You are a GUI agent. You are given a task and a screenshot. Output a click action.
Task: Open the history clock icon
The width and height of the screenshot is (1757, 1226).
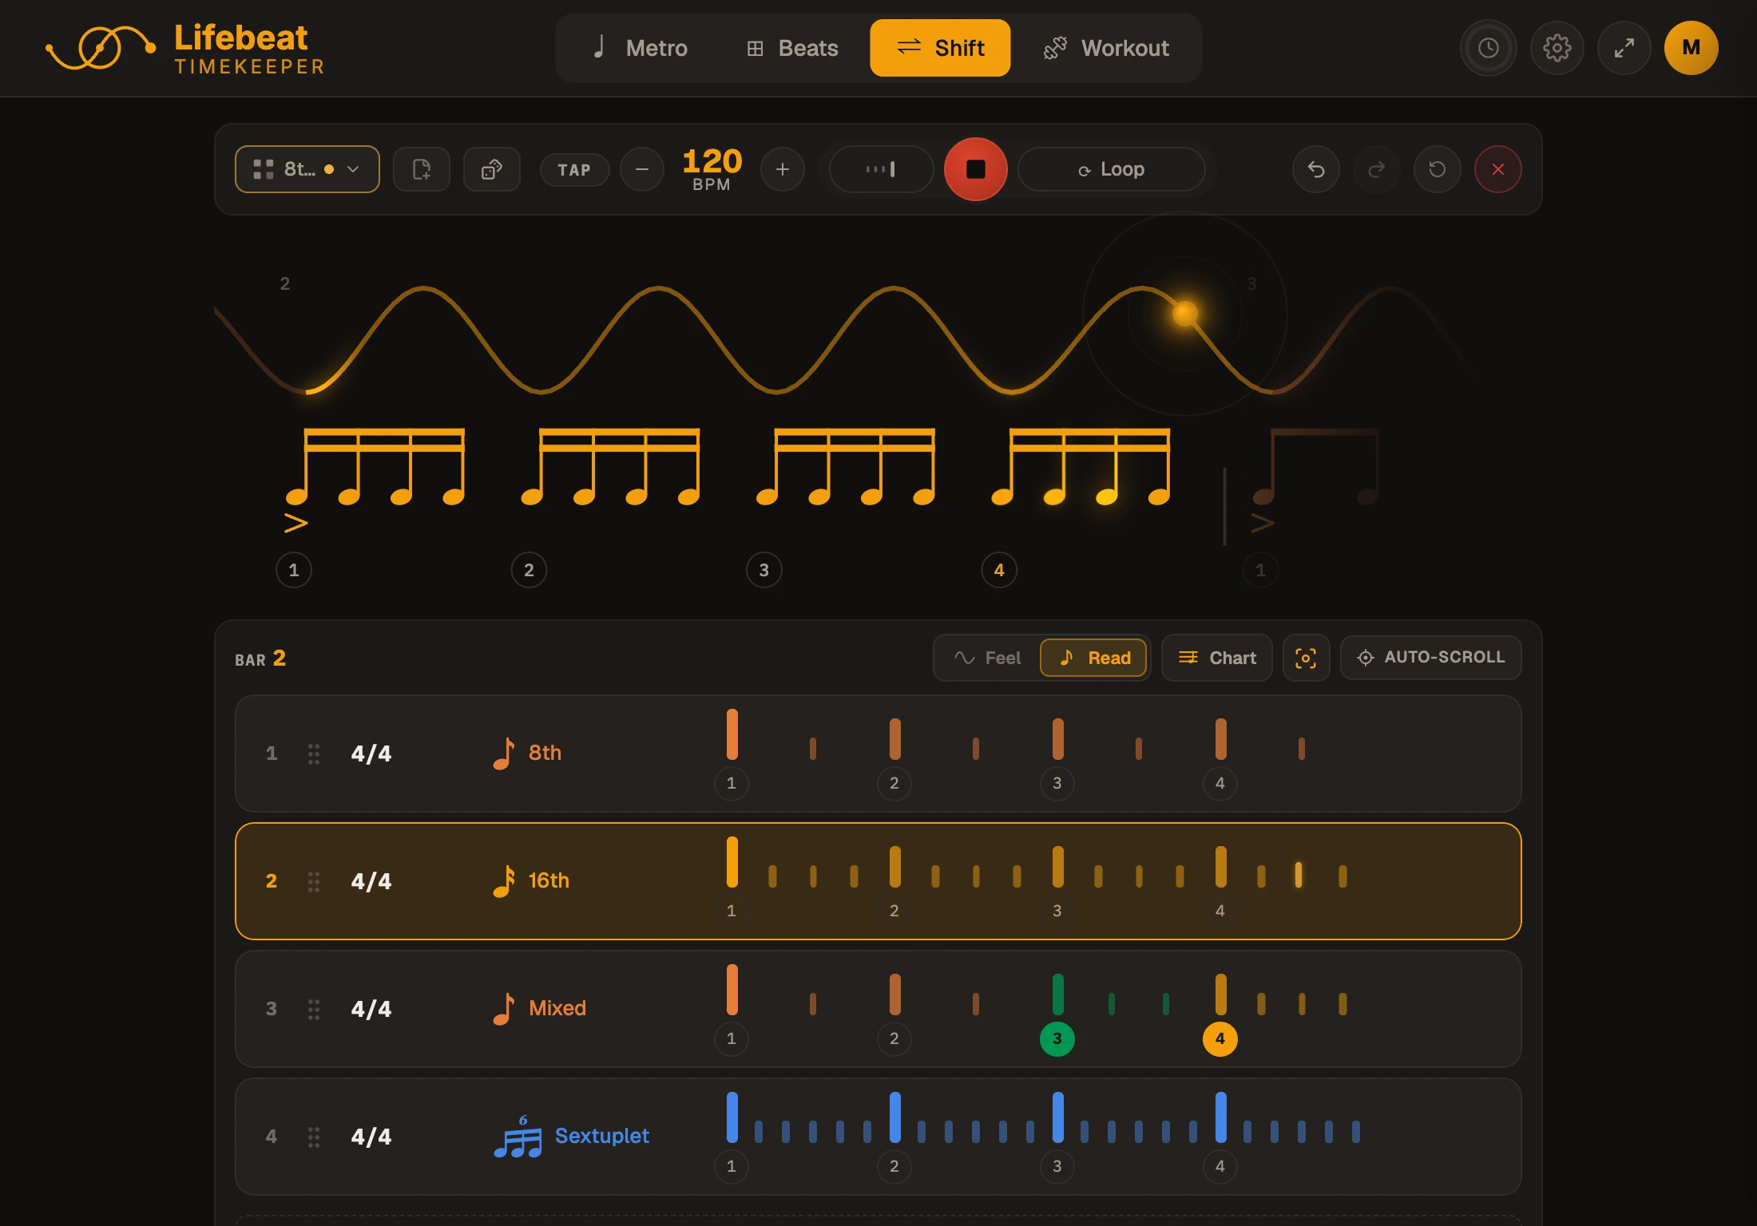(1489, 48)
